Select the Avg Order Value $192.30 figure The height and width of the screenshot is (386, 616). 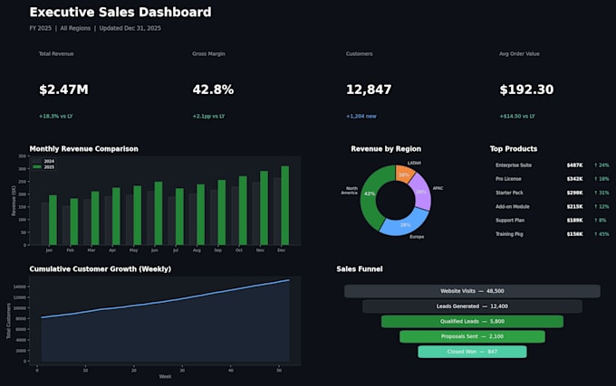coord(526,89)
